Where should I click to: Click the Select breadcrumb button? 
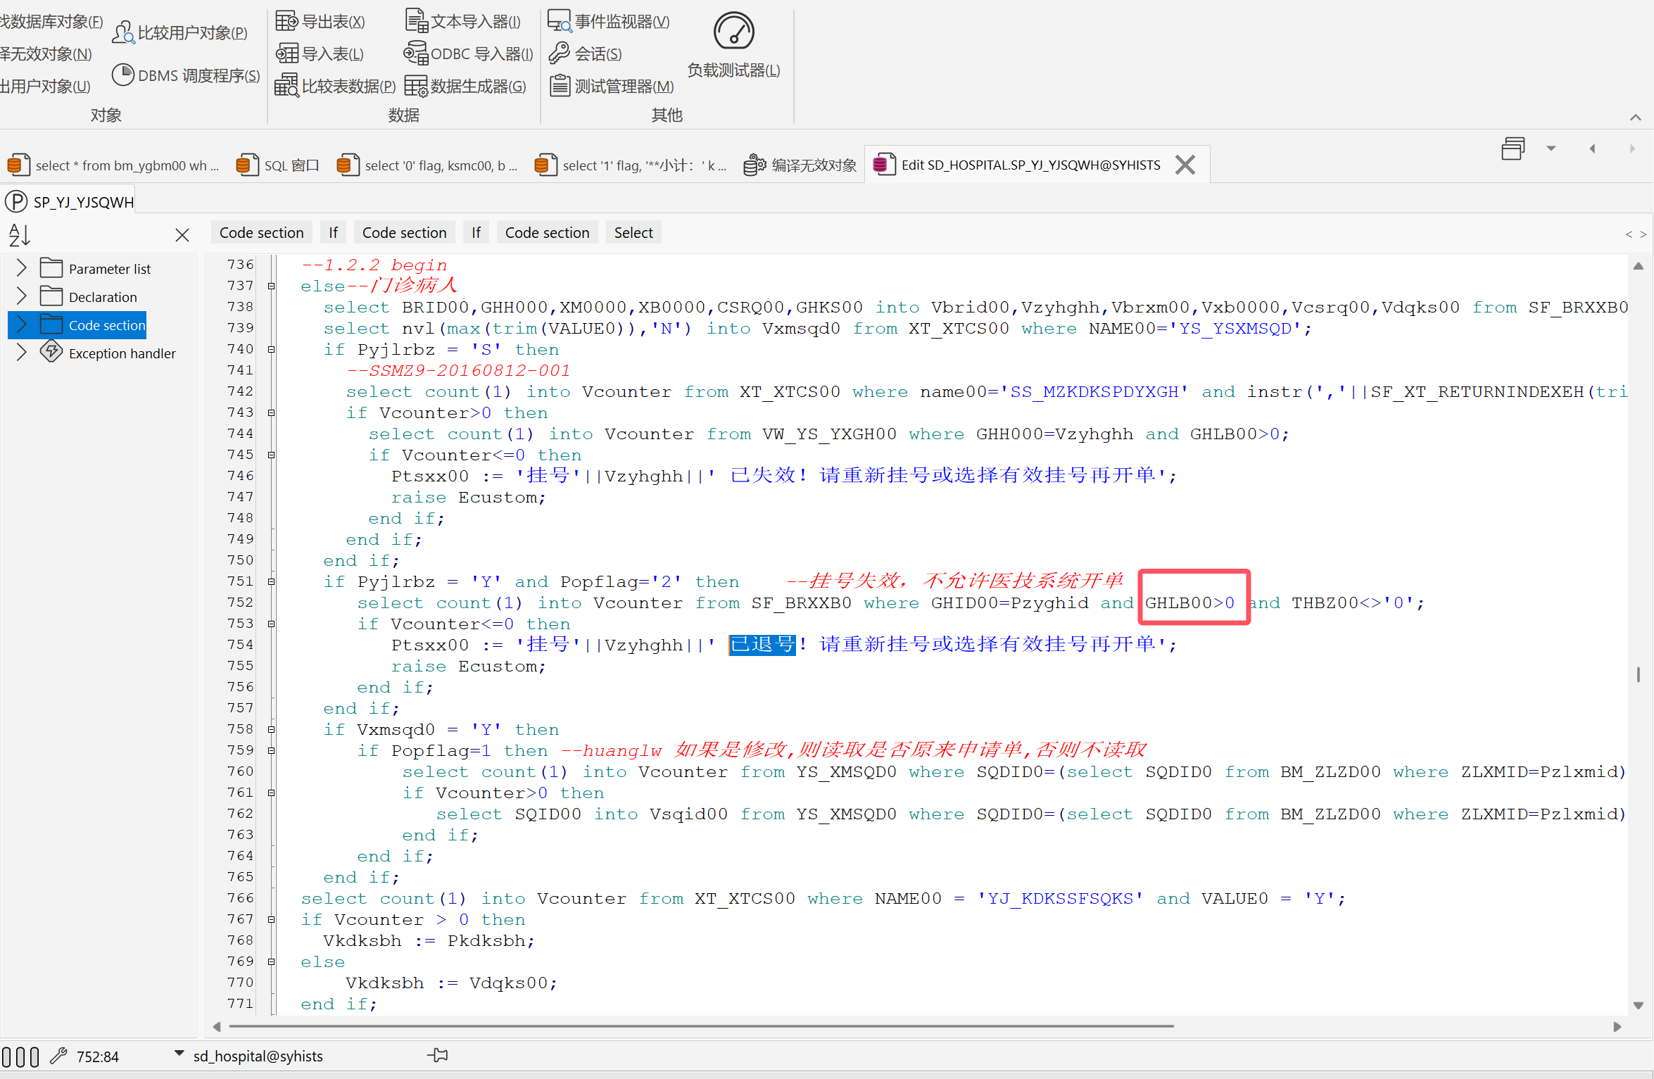click(633, 233)
